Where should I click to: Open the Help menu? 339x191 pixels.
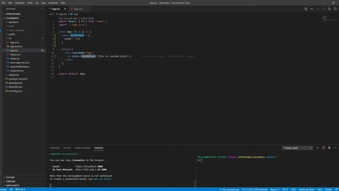[x=63, y=3]
